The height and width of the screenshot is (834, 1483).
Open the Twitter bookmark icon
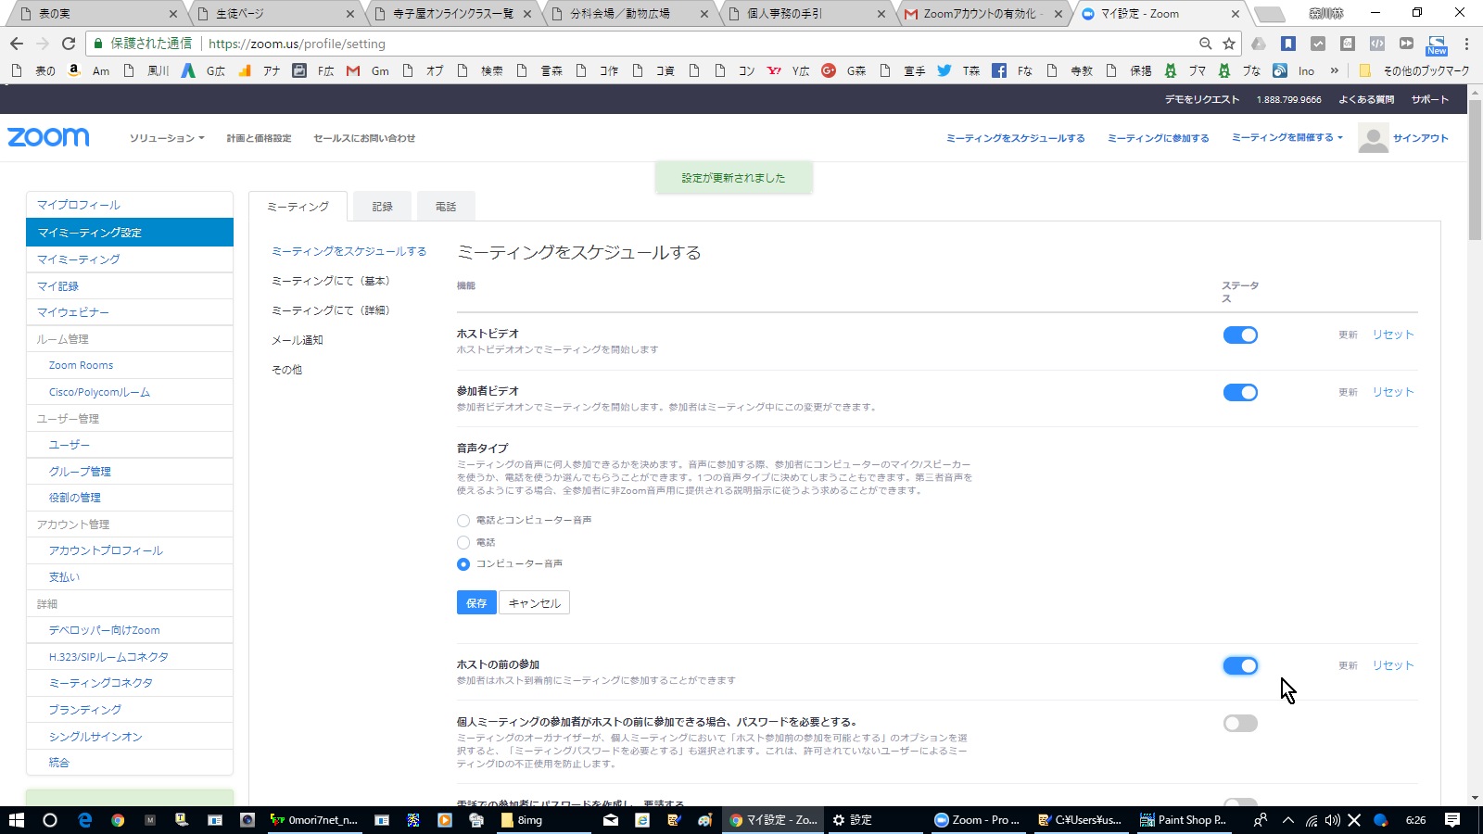[x=944, y=70]
